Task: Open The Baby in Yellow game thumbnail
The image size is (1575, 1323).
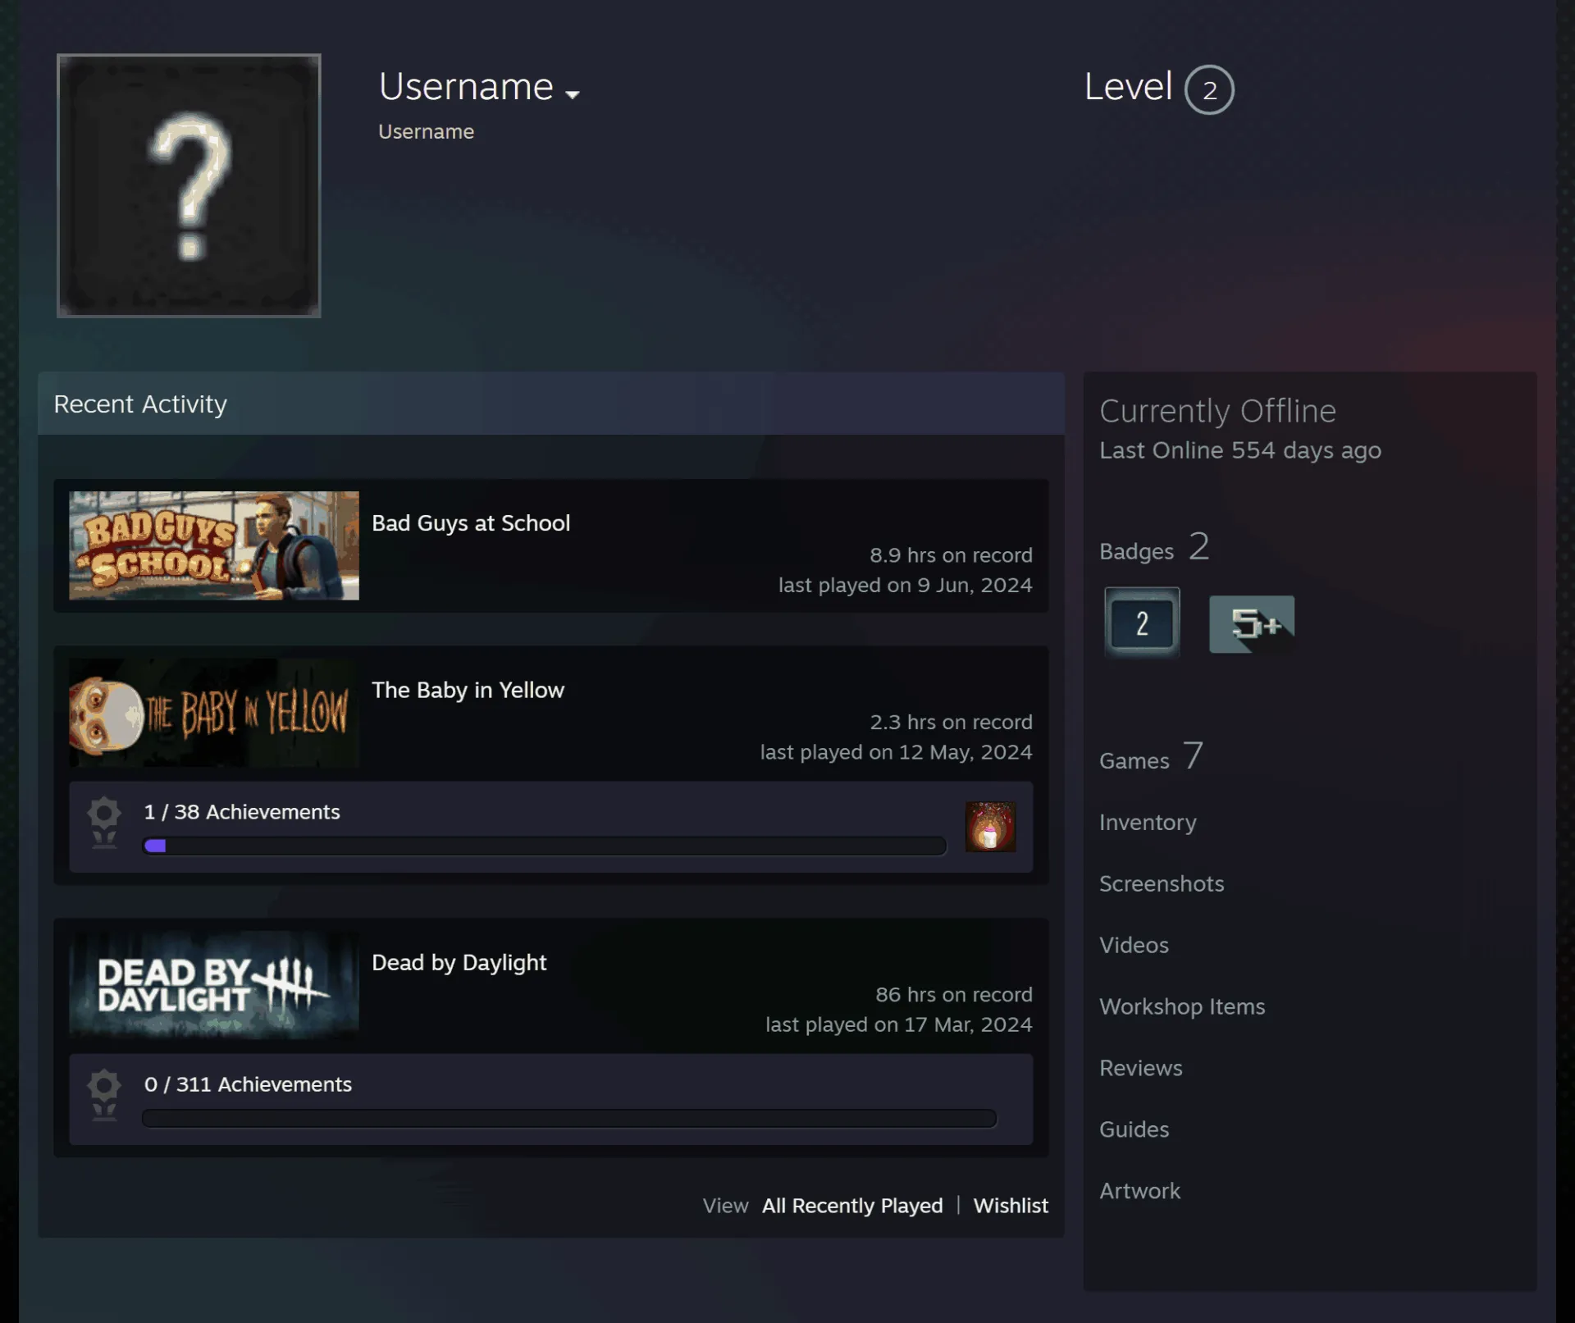Action: click(x=214, y=713)
